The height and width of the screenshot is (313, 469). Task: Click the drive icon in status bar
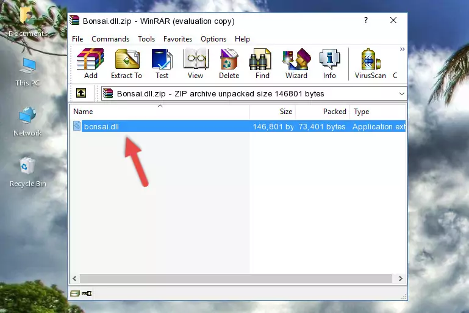75,293
